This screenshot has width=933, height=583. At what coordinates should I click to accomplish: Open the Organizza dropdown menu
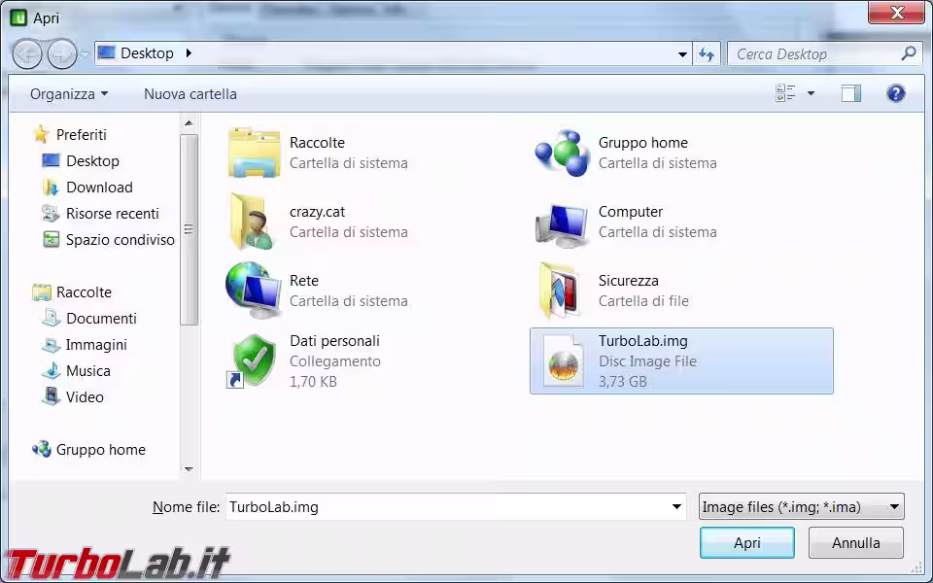69,94
